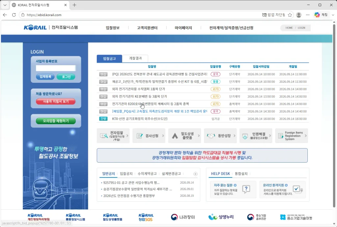This screenshot has height=227, width=337.
Task: Open the tab search dropdown arrow
Action: 5,5
